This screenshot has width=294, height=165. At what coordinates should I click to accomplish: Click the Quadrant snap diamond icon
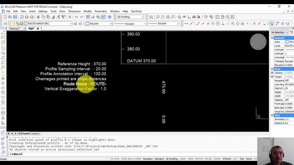(x=237, y=23)
